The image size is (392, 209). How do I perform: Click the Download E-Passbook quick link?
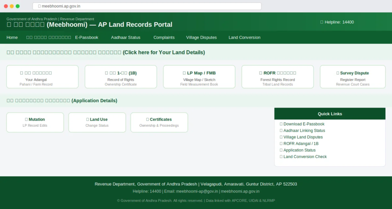point(304,124)
